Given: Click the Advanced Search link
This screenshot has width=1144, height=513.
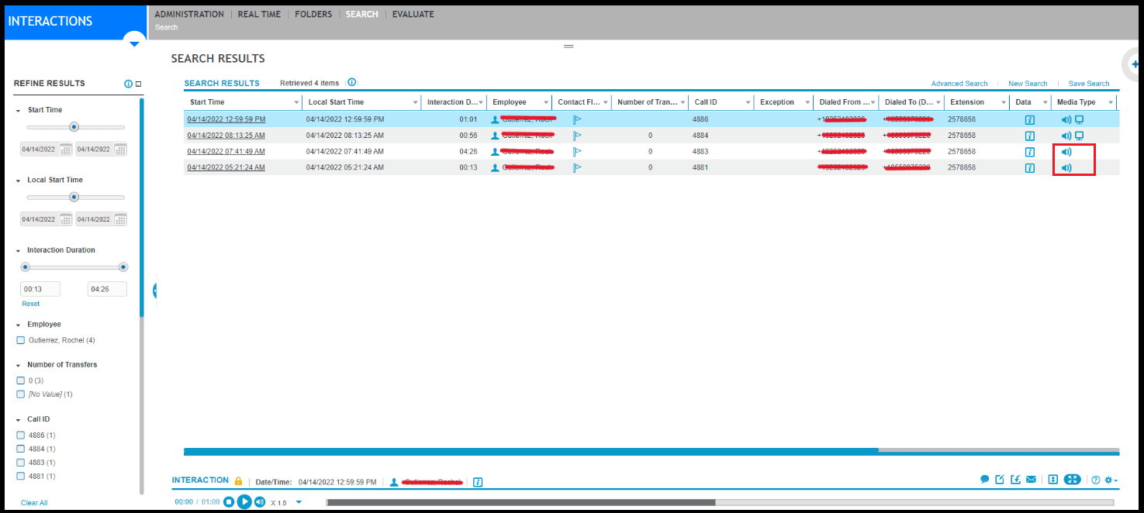Looking at the screenshot, I should [959, 84].
